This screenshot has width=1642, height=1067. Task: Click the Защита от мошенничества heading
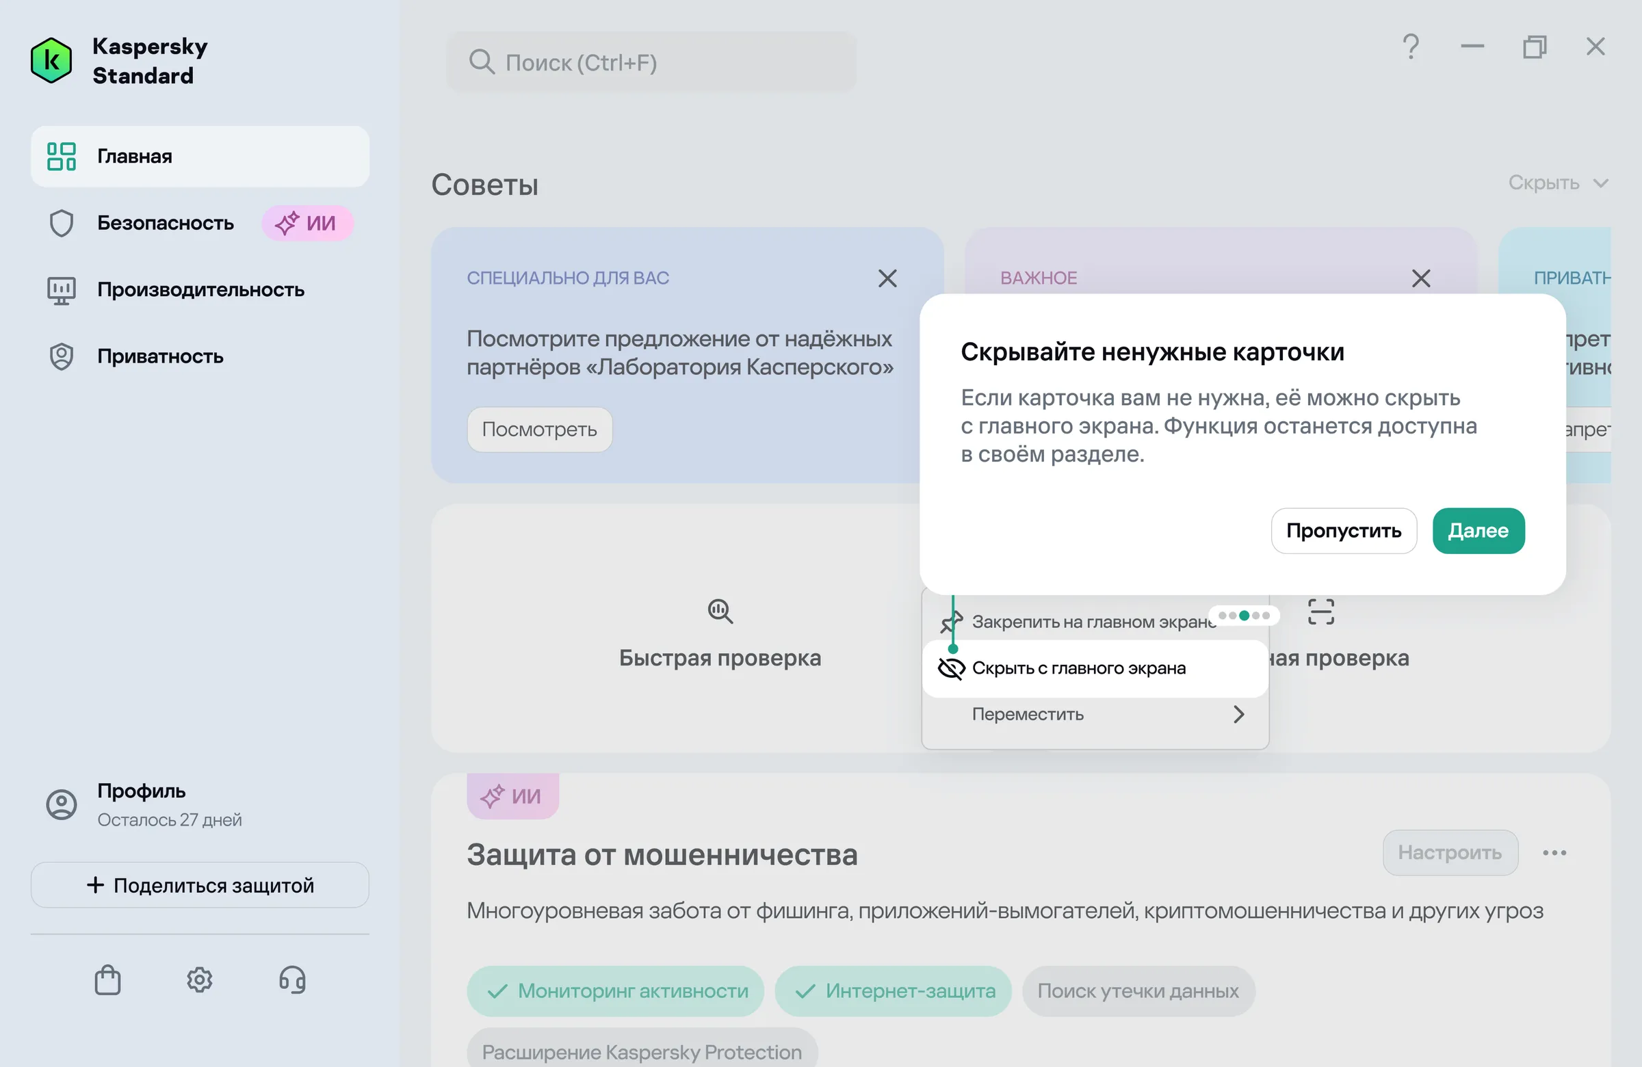(x=662, y=855)
